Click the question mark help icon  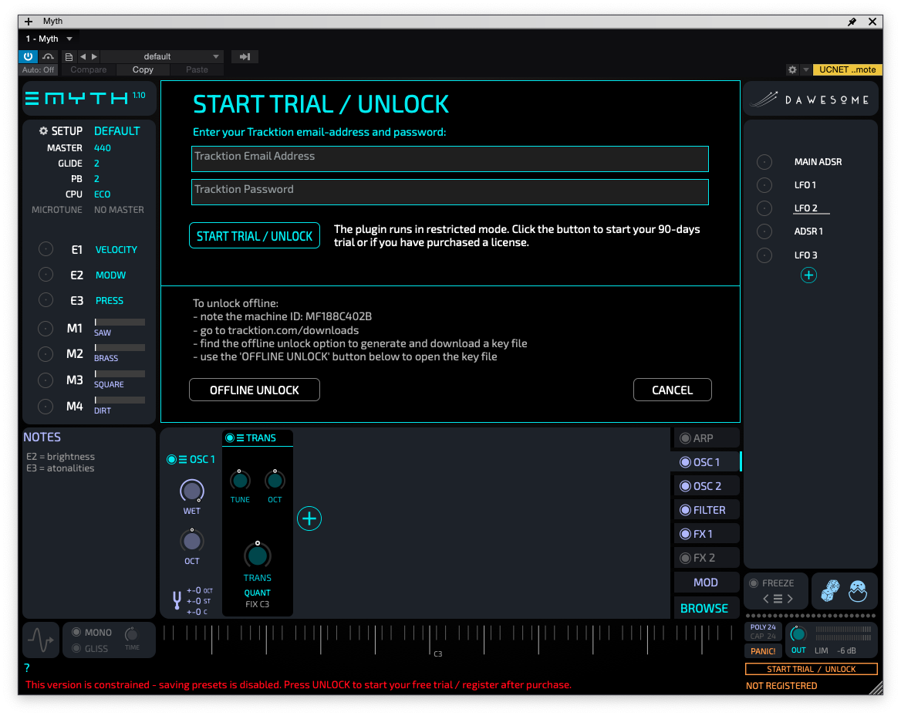click(x=27, y=667)
